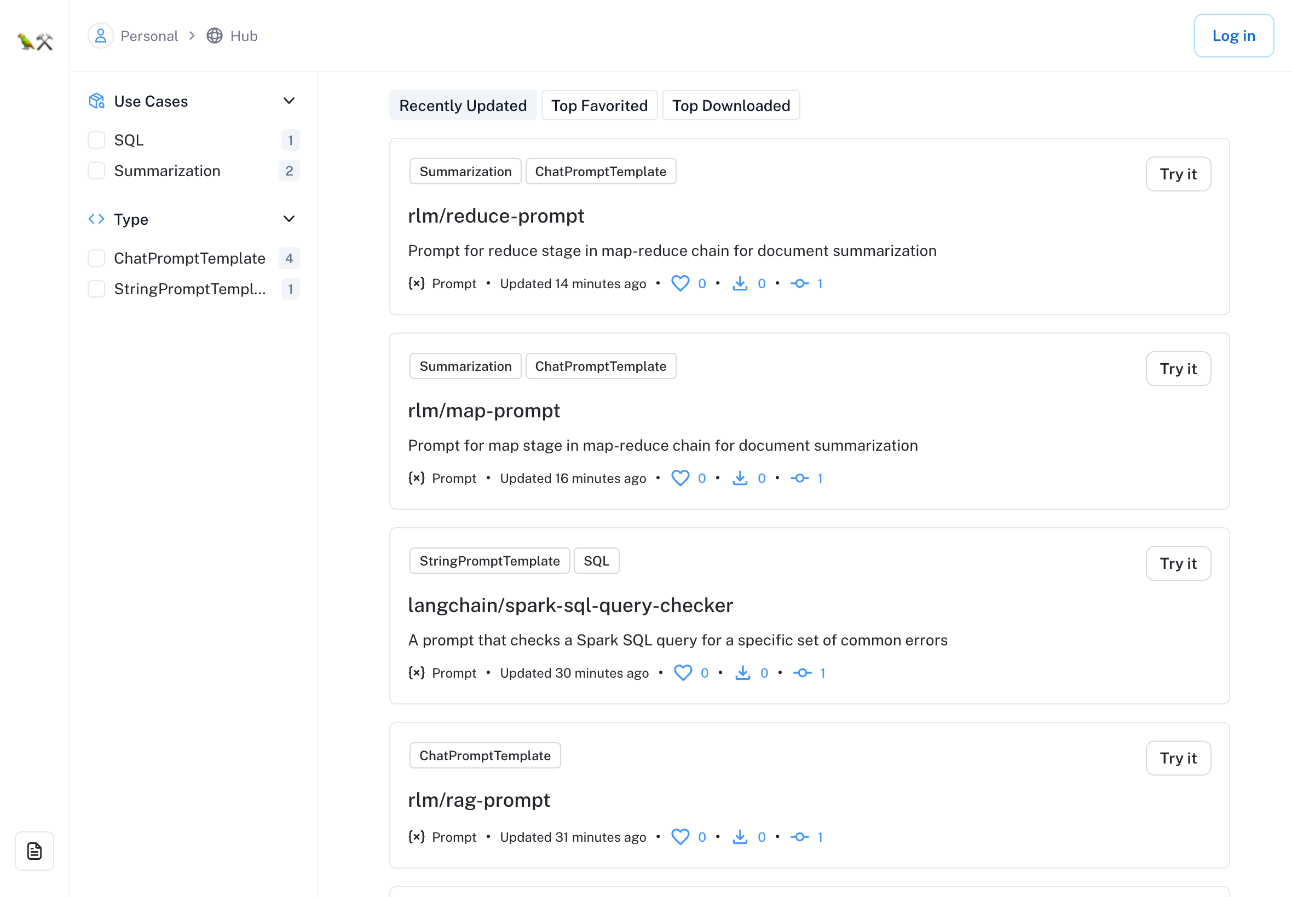This screenshot has width=1292, height=897.
Task: Favorite rlm/rag-prompt with heart icon
Action: 680,837
